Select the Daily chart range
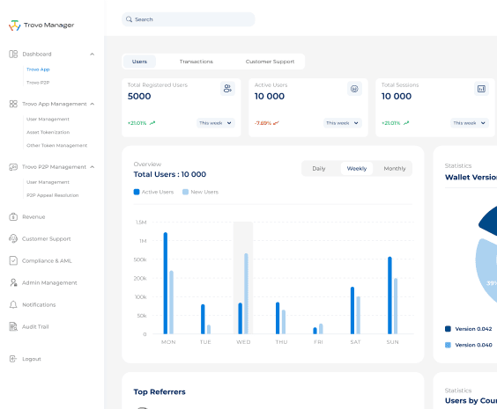The height and width of the screenshot is (409, 497). tap(319, 169)
